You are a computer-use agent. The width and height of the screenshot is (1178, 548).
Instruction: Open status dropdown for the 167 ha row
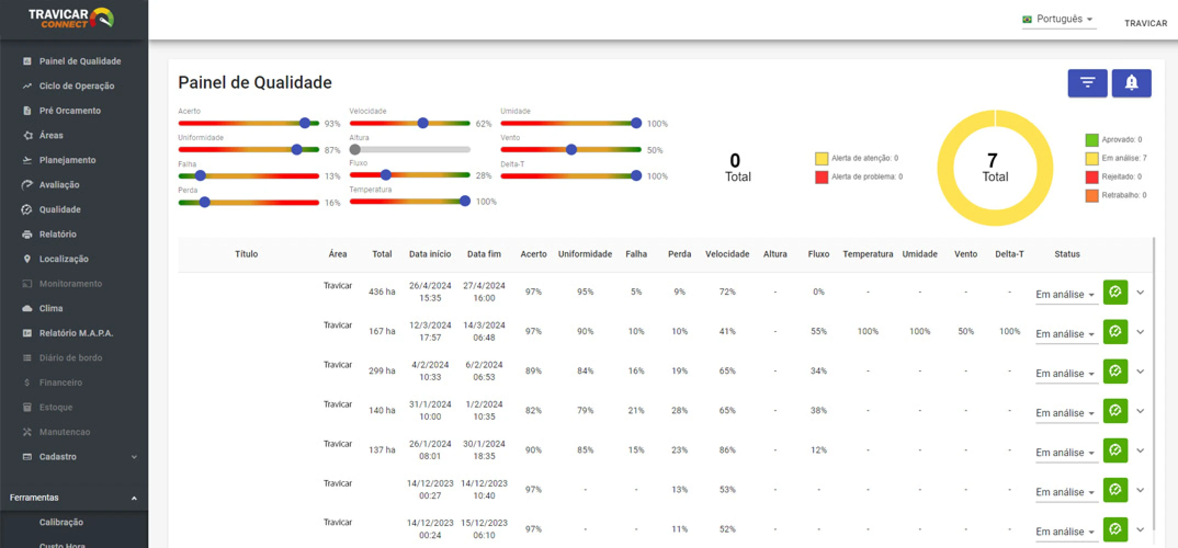1065,334
